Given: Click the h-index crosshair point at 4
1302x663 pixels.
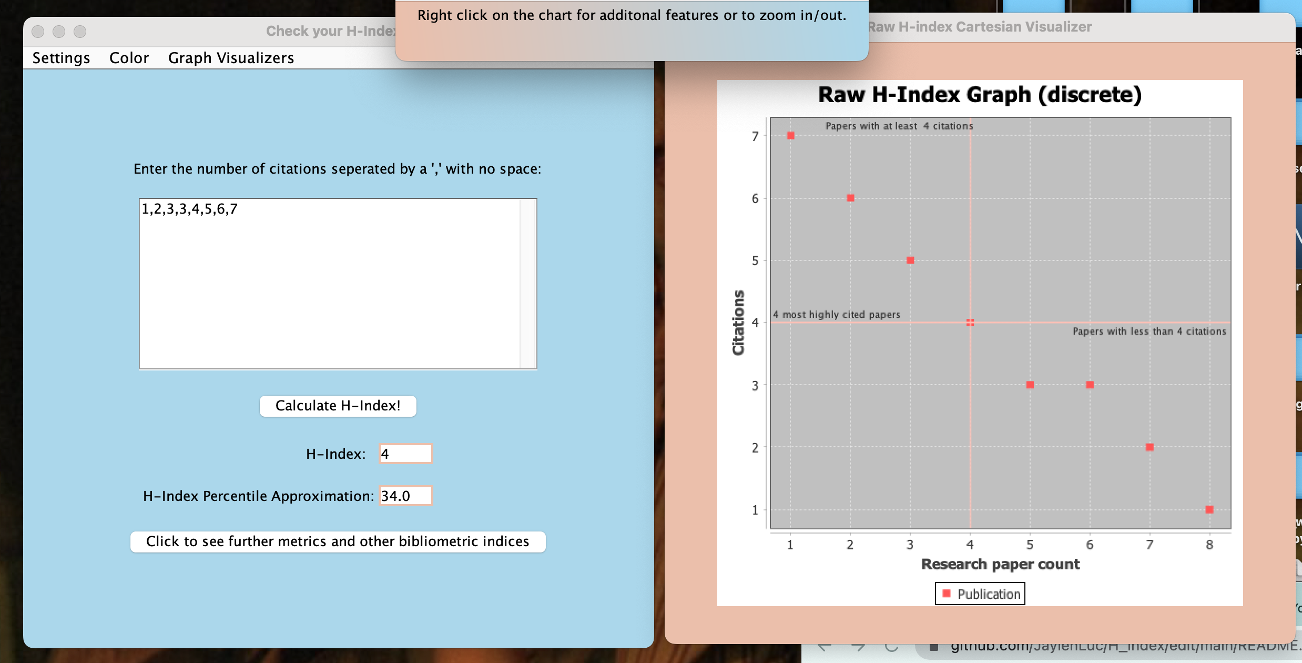Looking at the screenshot, I should pos(970,323).
